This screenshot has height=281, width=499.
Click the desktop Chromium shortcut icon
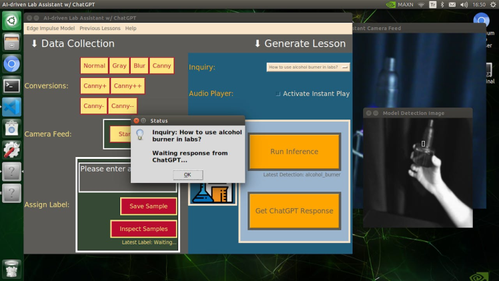(481, 21)
